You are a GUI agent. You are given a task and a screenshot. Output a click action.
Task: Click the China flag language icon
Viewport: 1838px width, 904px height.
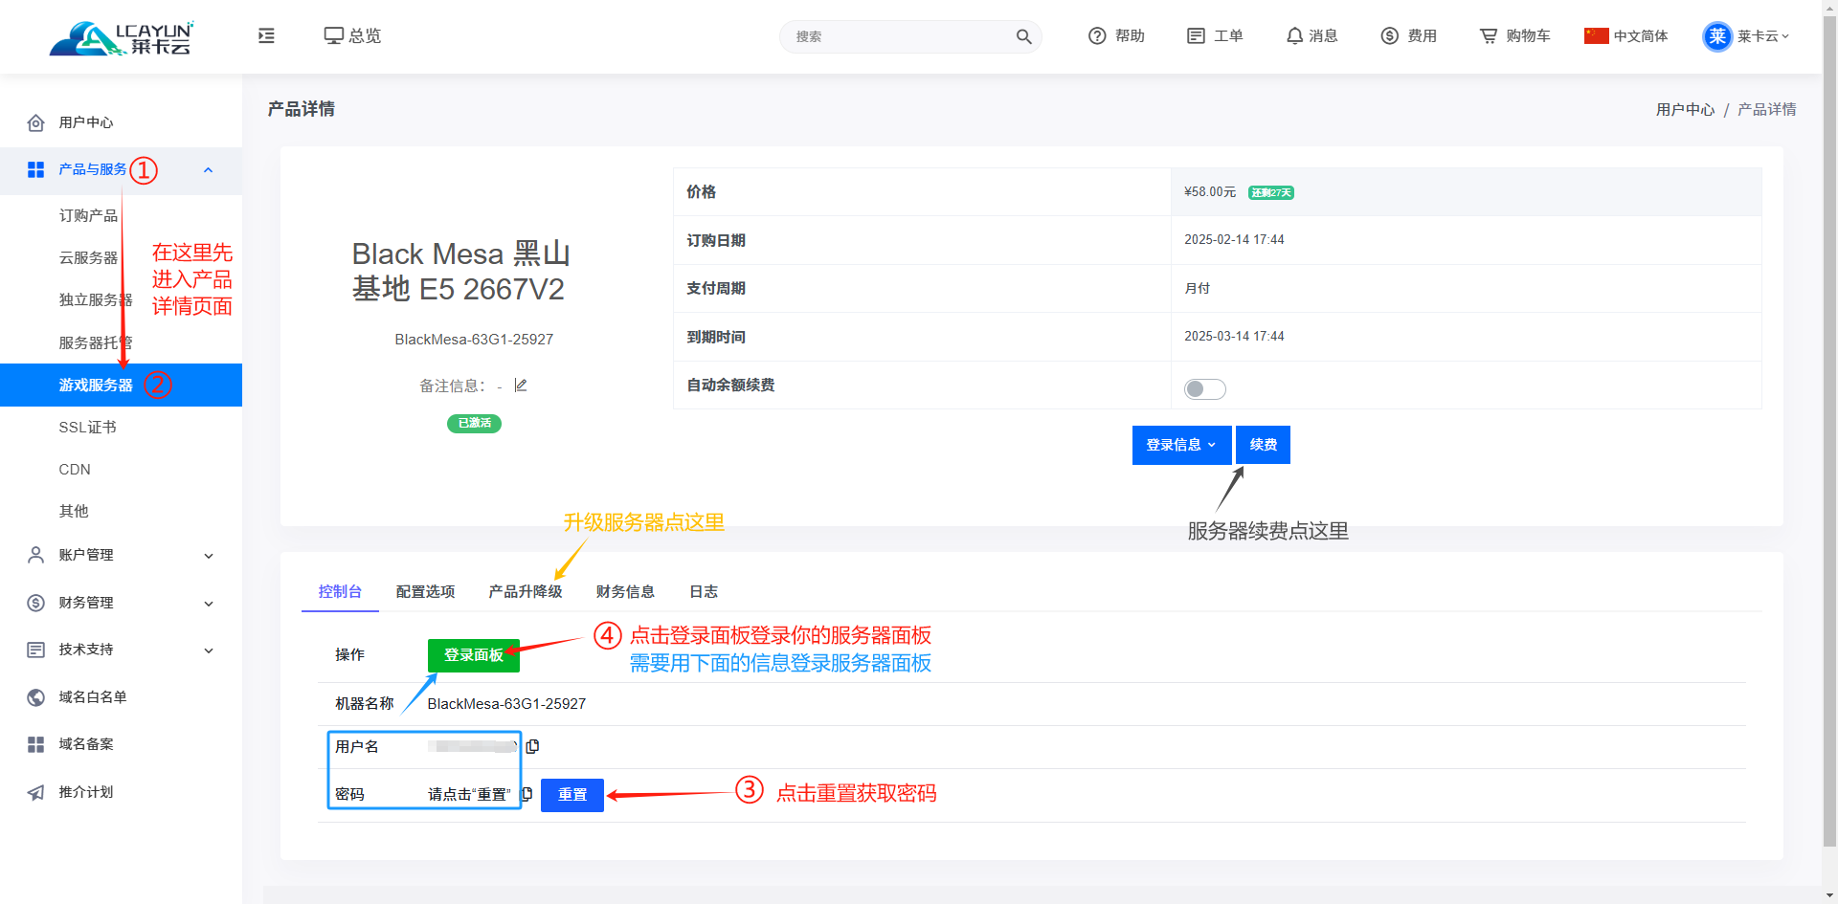[1596, 35]
